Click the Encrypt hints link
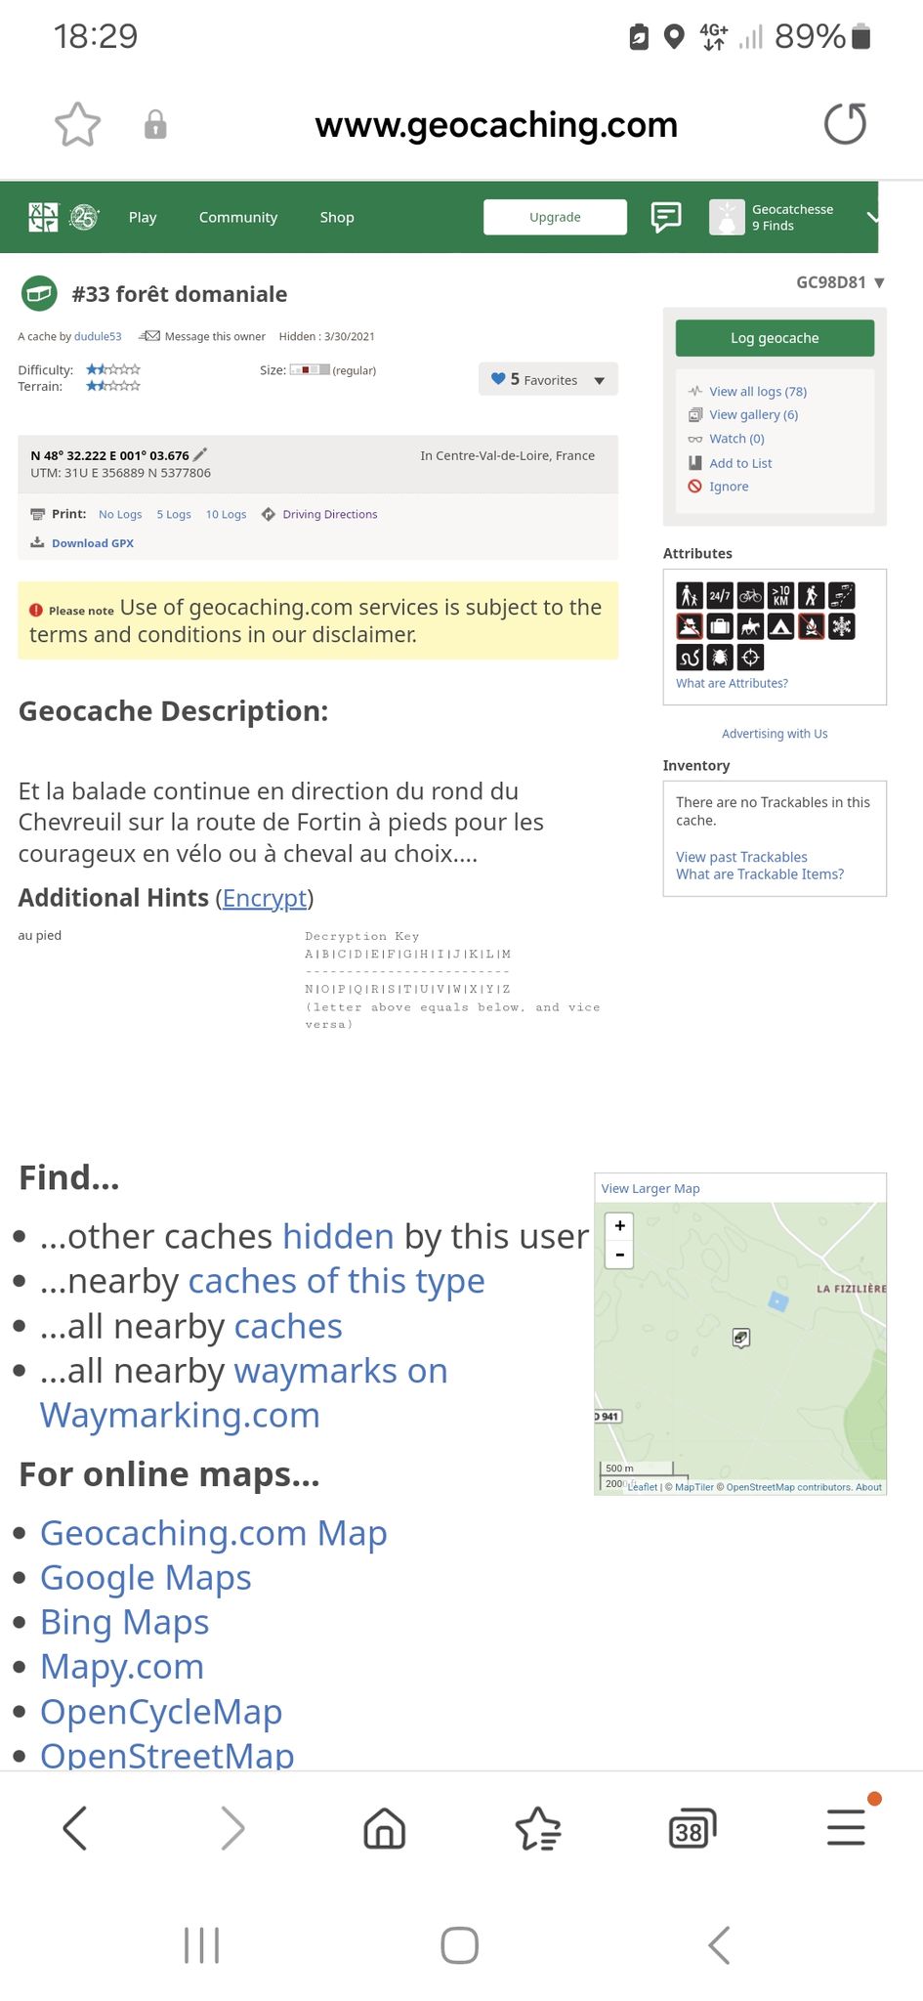923x2001 pixels. (265, 898)
